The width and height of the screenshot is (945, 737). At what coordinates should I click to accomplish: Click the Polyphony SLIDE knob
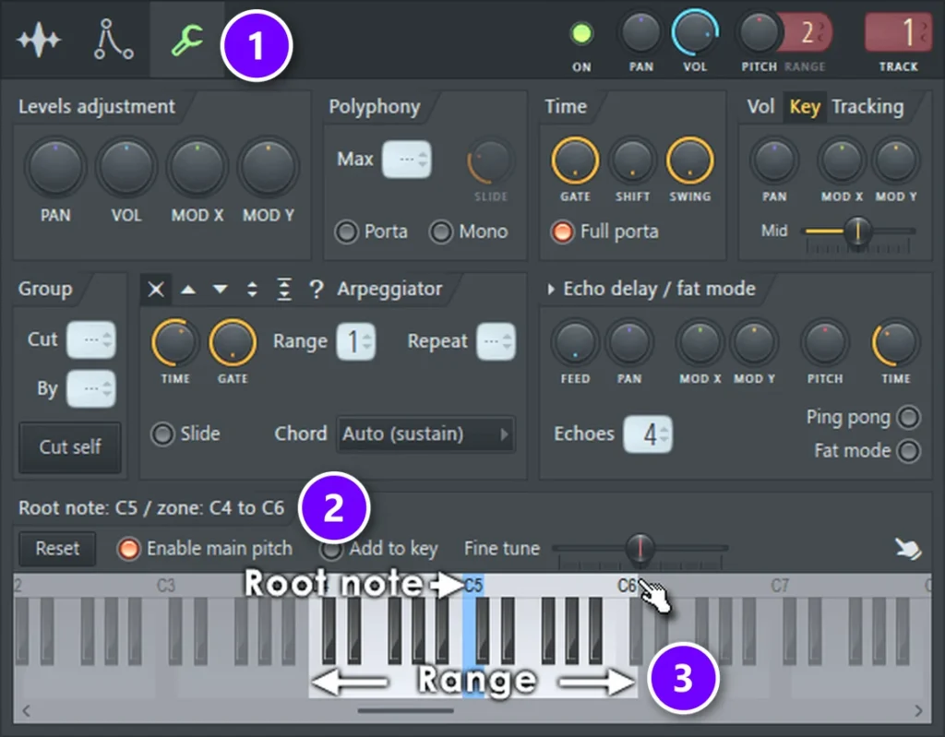(491, 161)
